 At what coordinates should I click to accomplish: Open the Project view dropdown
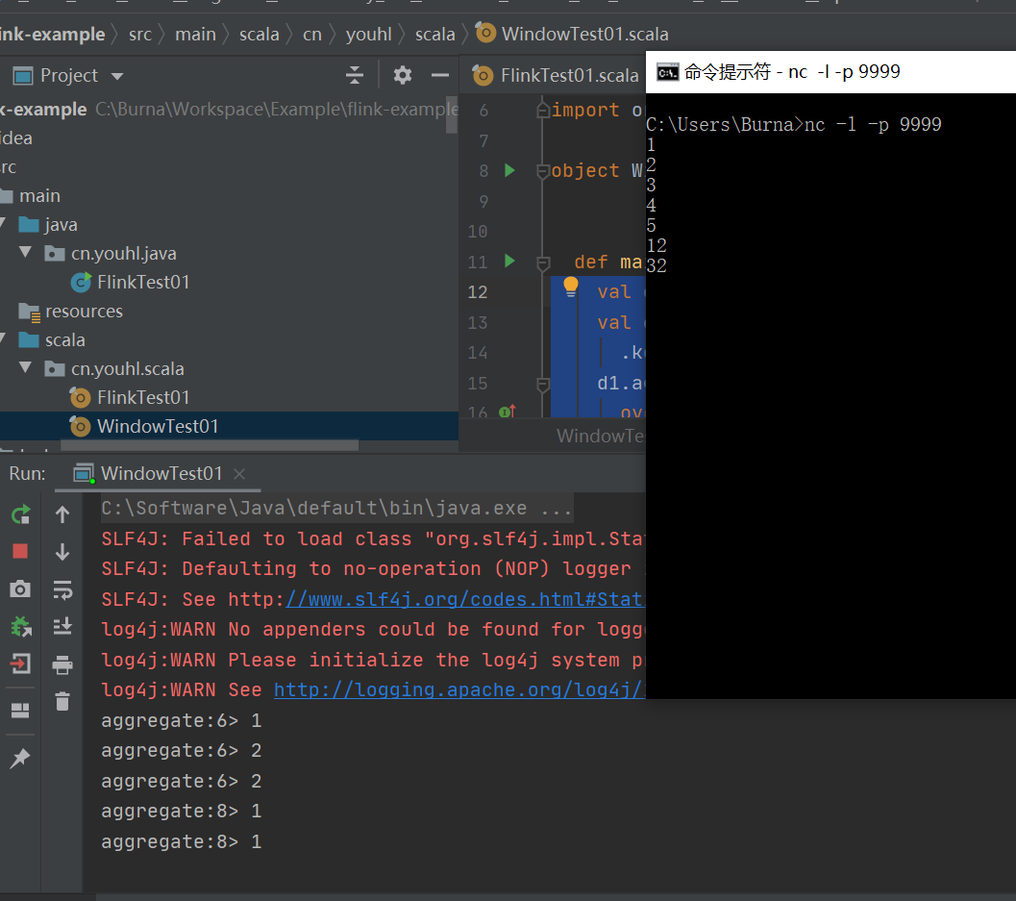[x=117, y=76]
